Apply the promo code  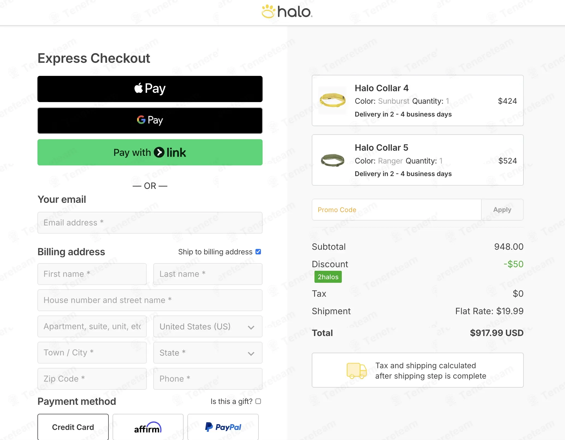(502, 210)
